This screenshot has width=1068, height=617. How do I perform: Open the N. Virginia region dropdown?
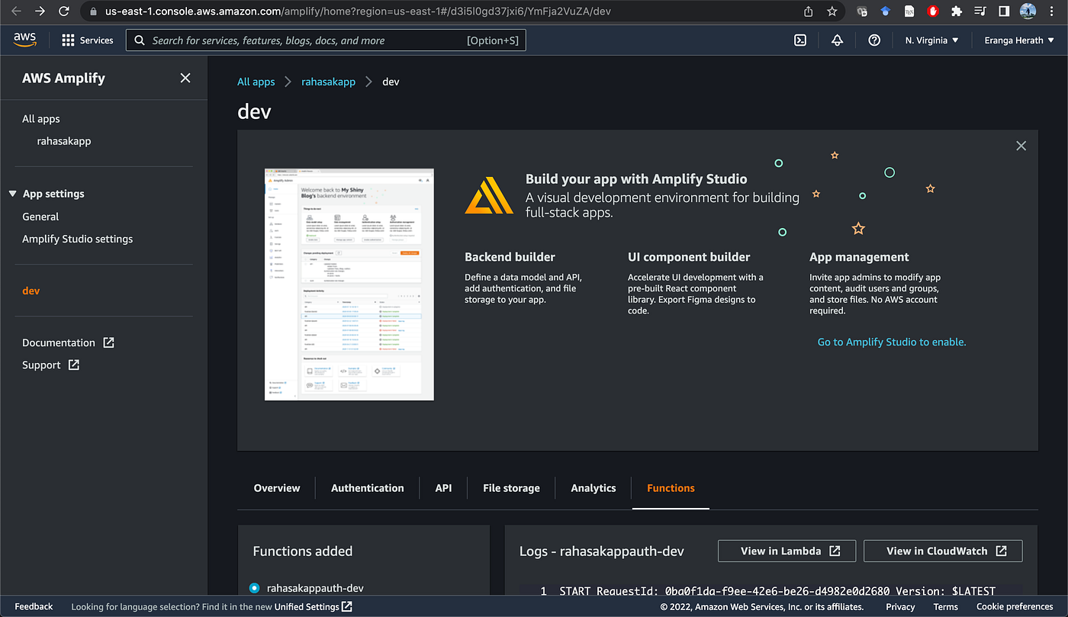click(931, 40)
